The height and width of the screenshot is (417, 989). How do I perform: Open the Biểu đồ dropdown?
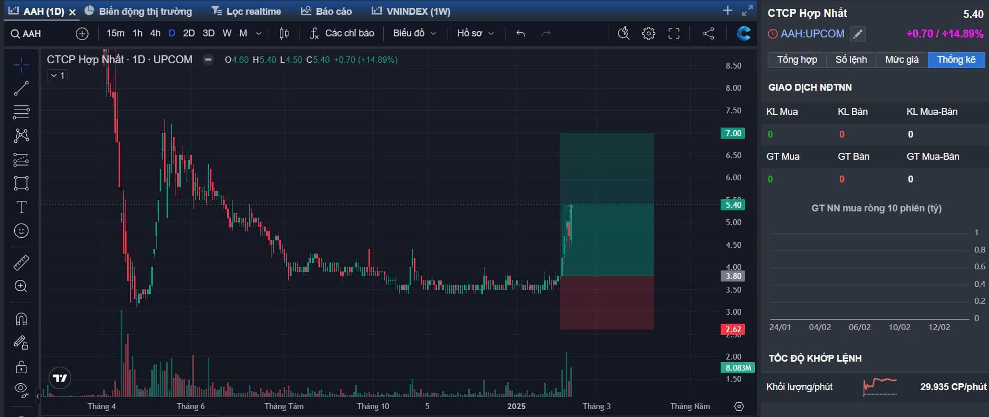tap(414, 33)
